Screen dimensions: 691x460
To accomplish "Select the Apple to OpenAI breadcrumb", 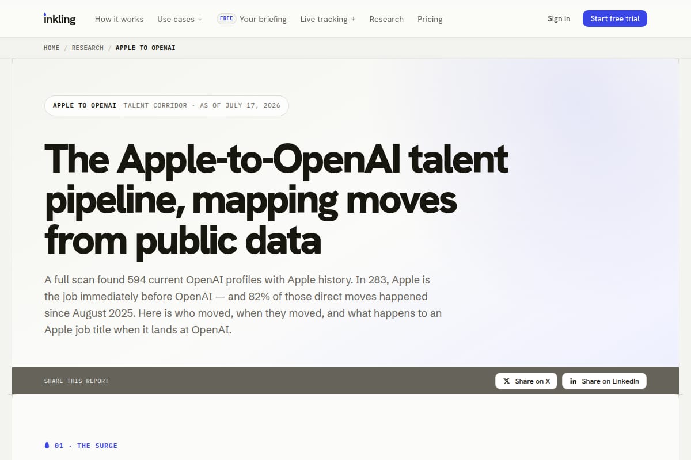I will pos(145,48).
